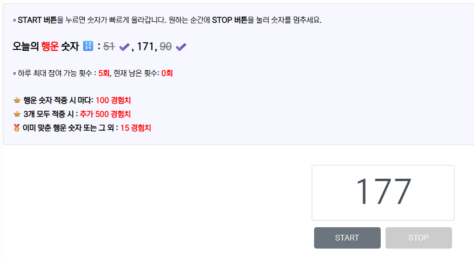The width and height of the screenshot is (474, 260).
Task: Click the crown icon beside 100 경험치
Action: point(17,100)
